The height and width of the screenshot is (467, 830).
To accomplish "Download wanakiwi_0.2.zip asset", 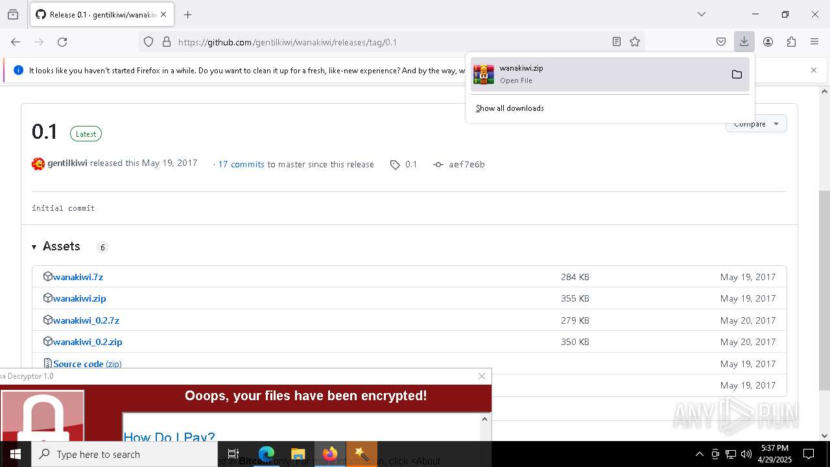I will point(88,342).
